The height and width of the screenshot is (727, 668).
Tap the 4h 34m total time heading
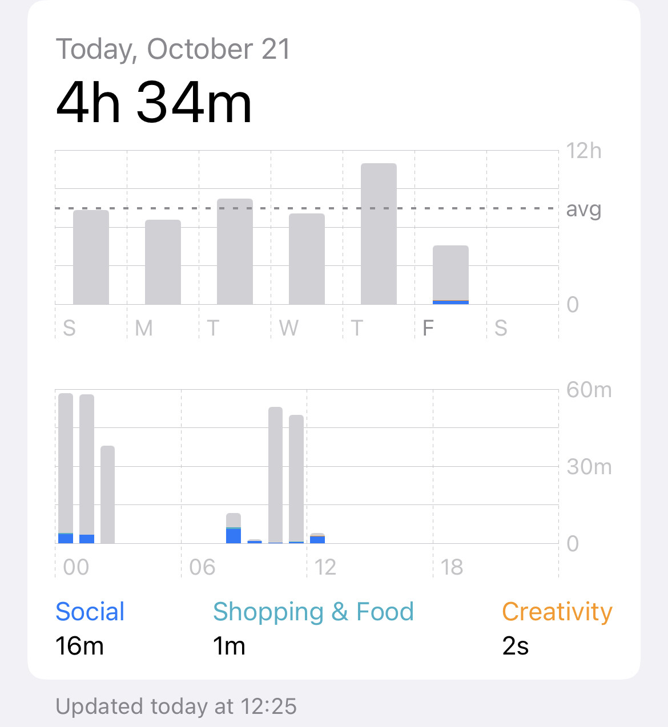pyautogui.click(x=154, y=103)
